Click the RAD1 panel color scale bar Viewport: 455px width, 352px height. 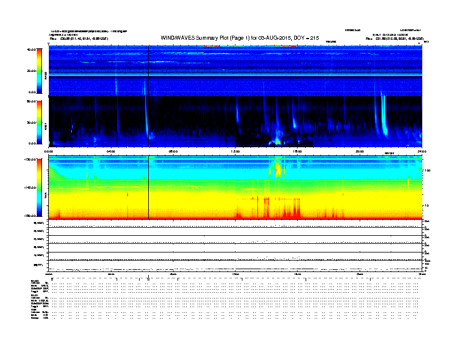(39, 123)
